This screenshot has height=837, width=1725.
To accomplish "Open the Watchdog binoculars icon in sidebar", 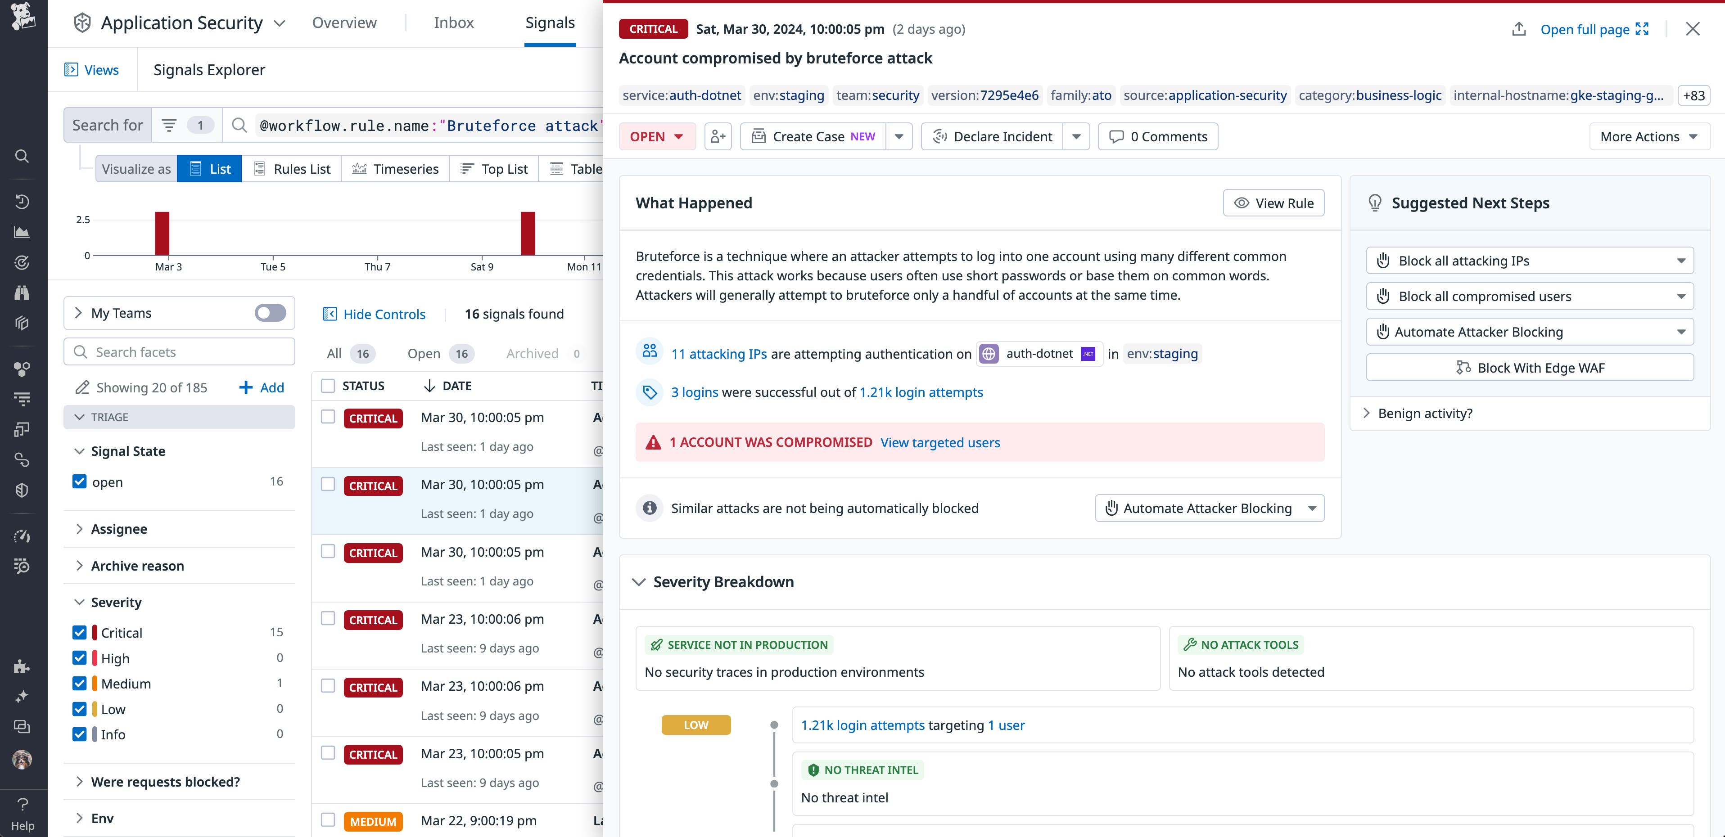I will (x=22, y=292).
